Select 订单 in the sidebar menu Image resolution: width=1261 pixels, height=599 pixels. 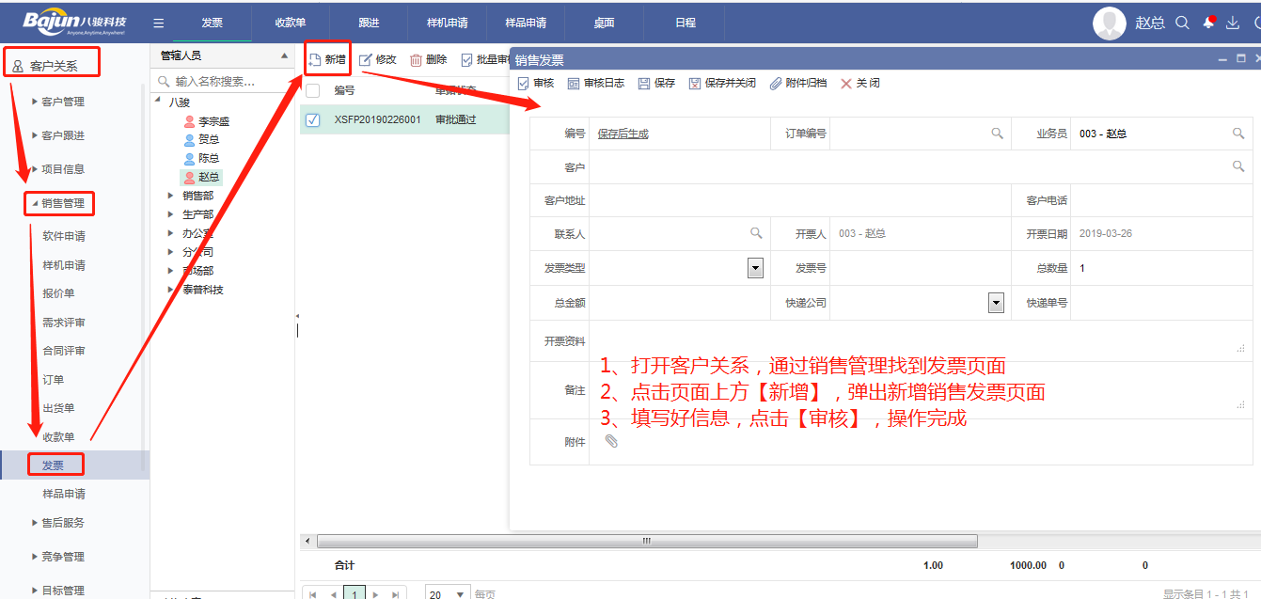coord(54,380)
